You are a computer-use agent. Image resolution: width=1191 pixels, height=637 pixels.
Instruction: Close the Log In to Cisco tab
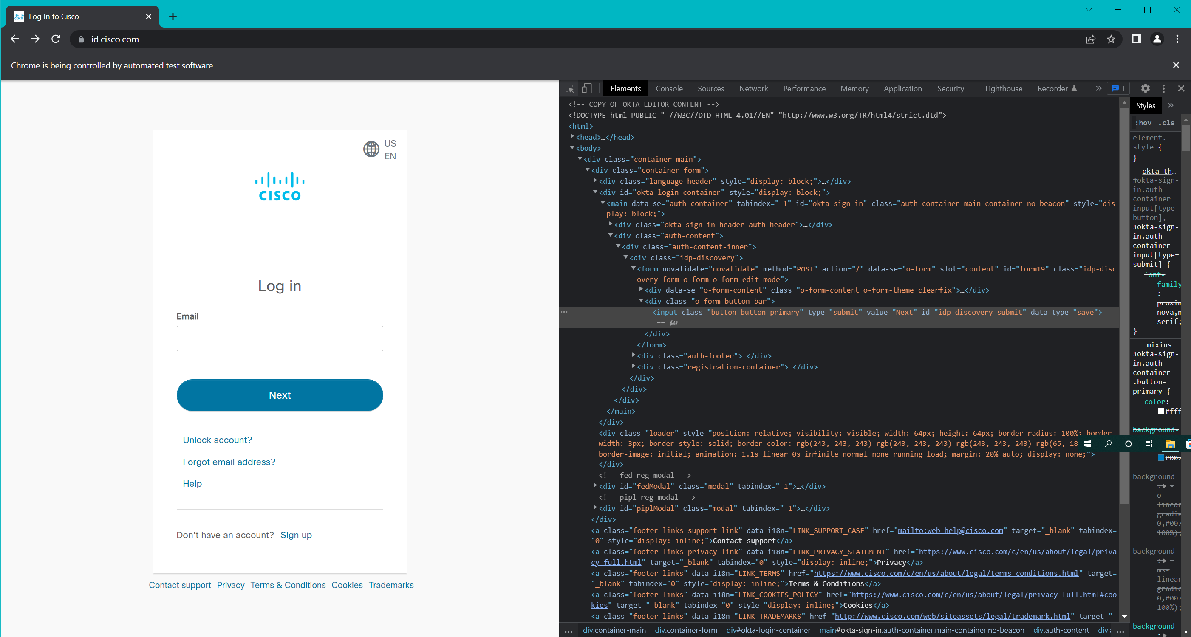pyautogui.click(x=148, y=17)
